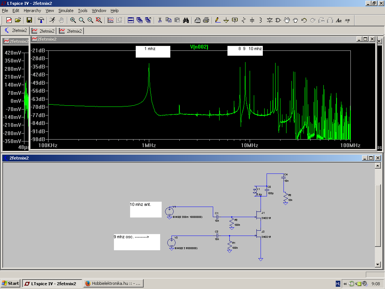Open the control panel hammer icon
This screenshot has height=289, width=385.
pos(41,20)
